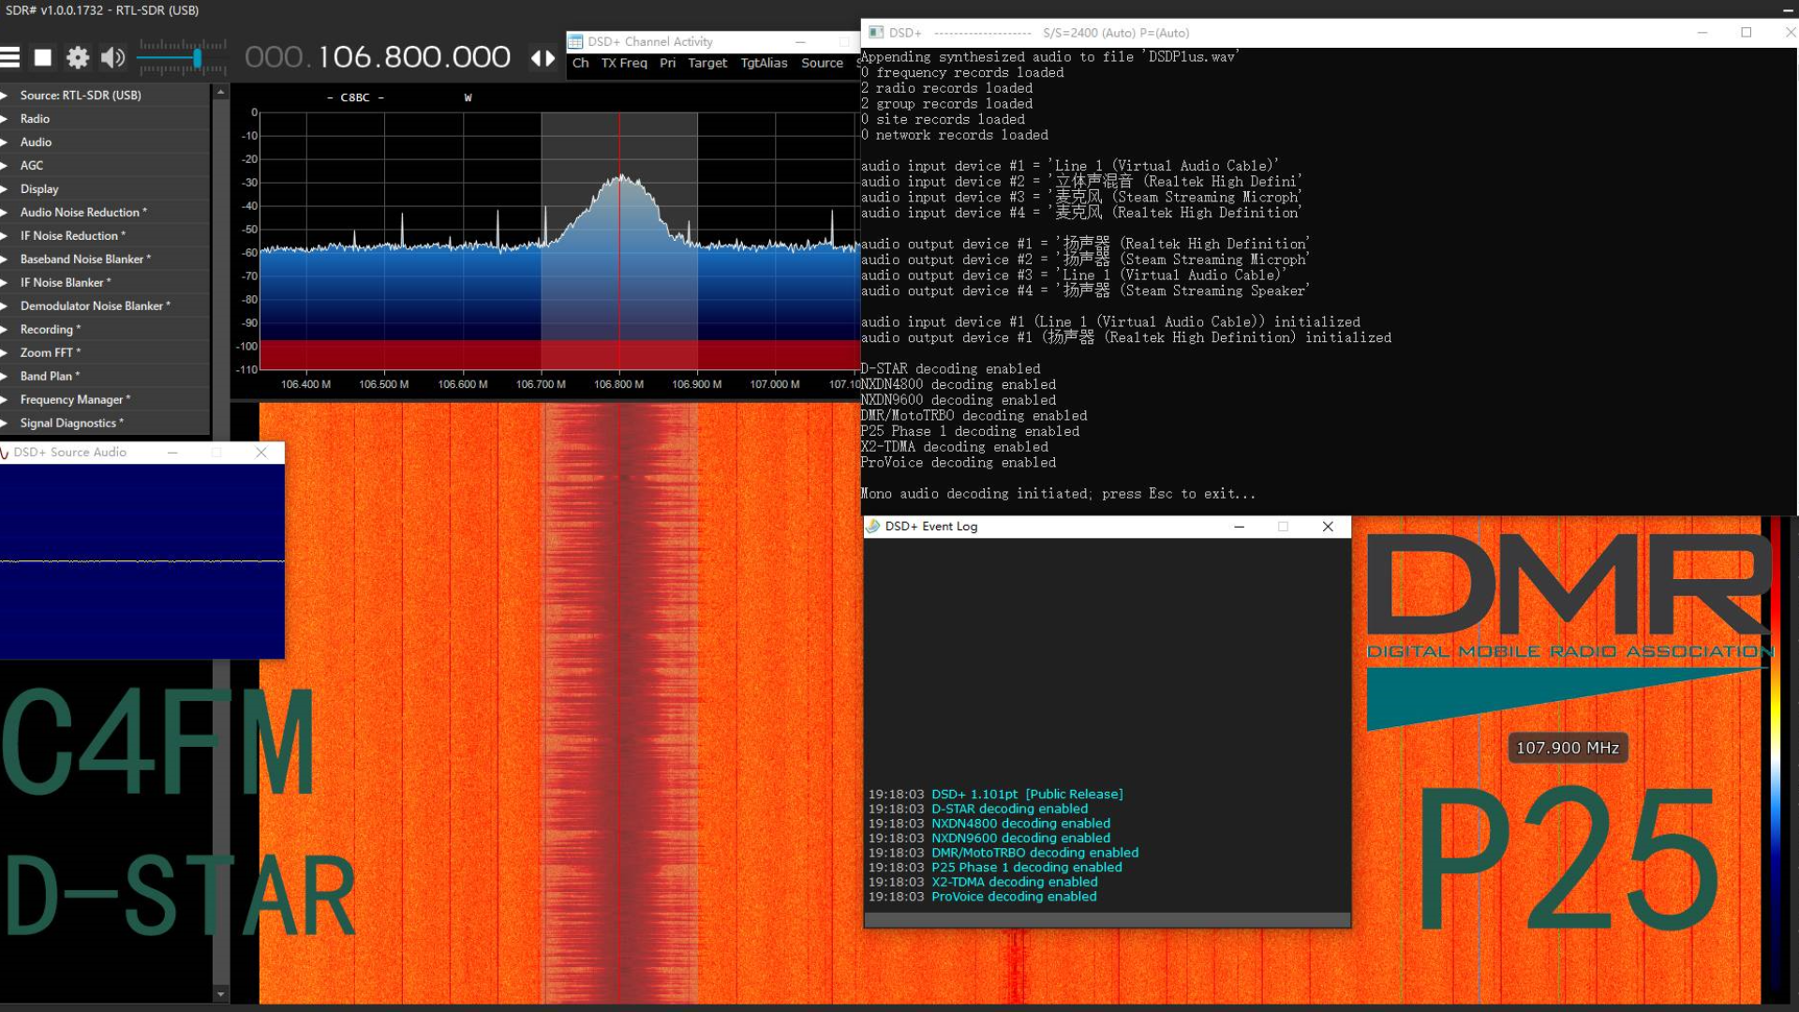Click the volume slider handle

pyautogui.click(x=197, y=58)
